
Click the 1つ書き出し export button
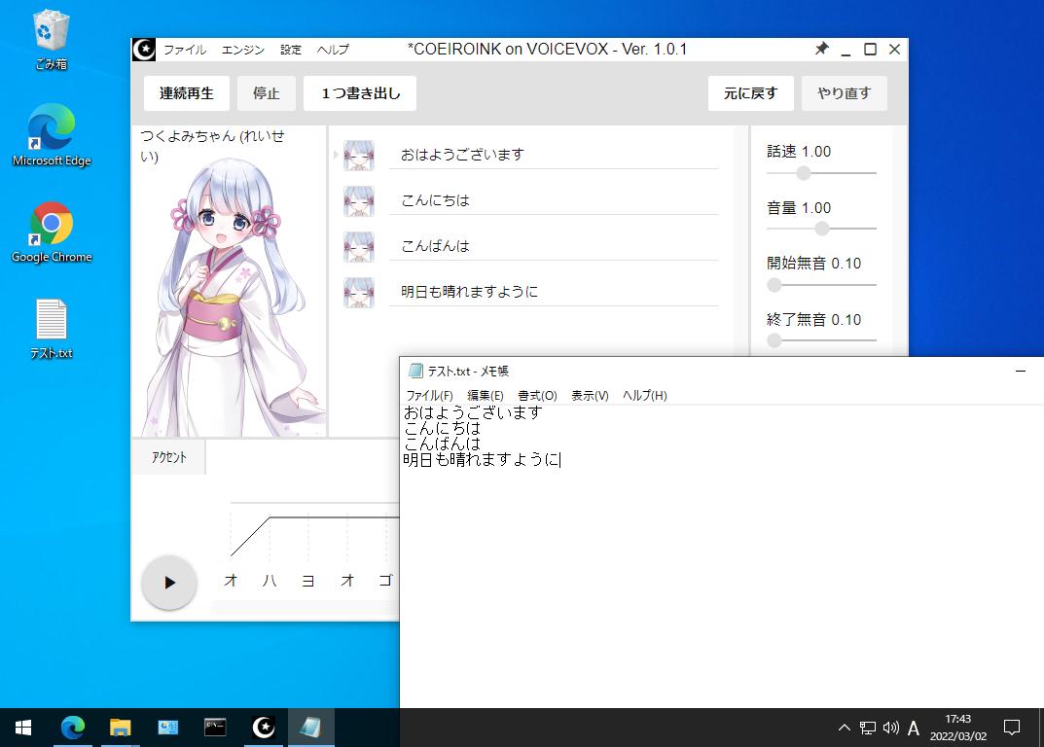[x=360, y=93]
